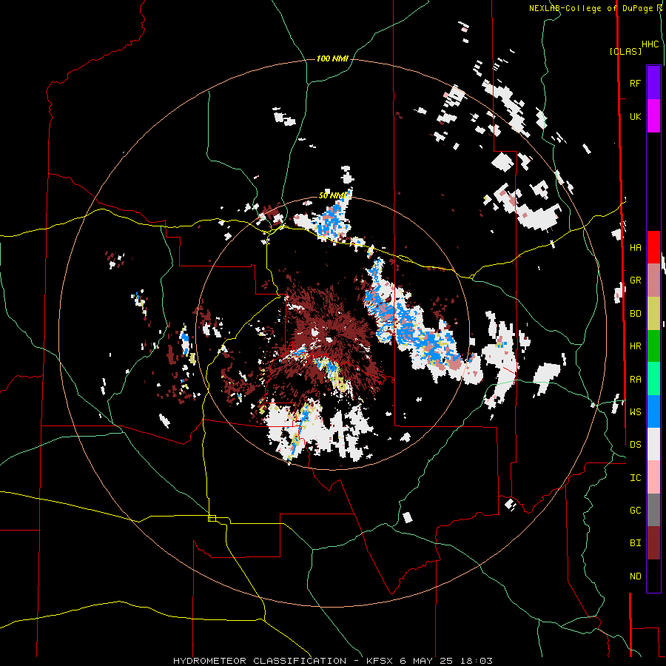Select the gray GC legend swatch
Viewport: 666px width, 666px height.
pyautogui.click(x=653, y=510)
